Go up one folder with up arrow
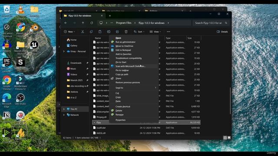This screenshot has height=156, width=278. [x=83, y=23]
